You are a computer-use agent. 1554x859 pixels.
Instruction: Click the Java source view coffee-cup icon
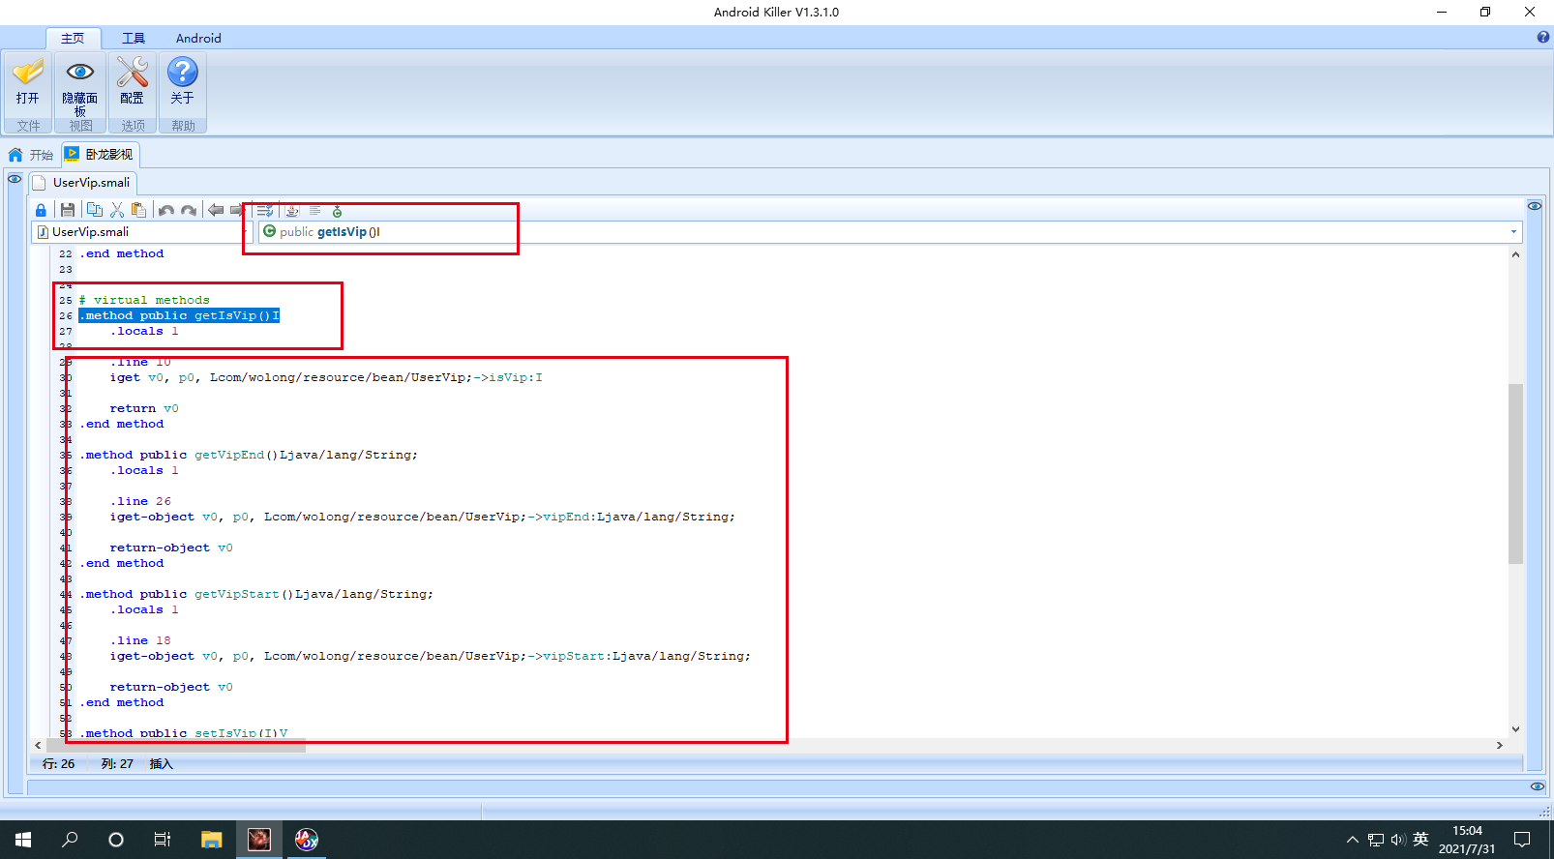[x=292, y=210]
